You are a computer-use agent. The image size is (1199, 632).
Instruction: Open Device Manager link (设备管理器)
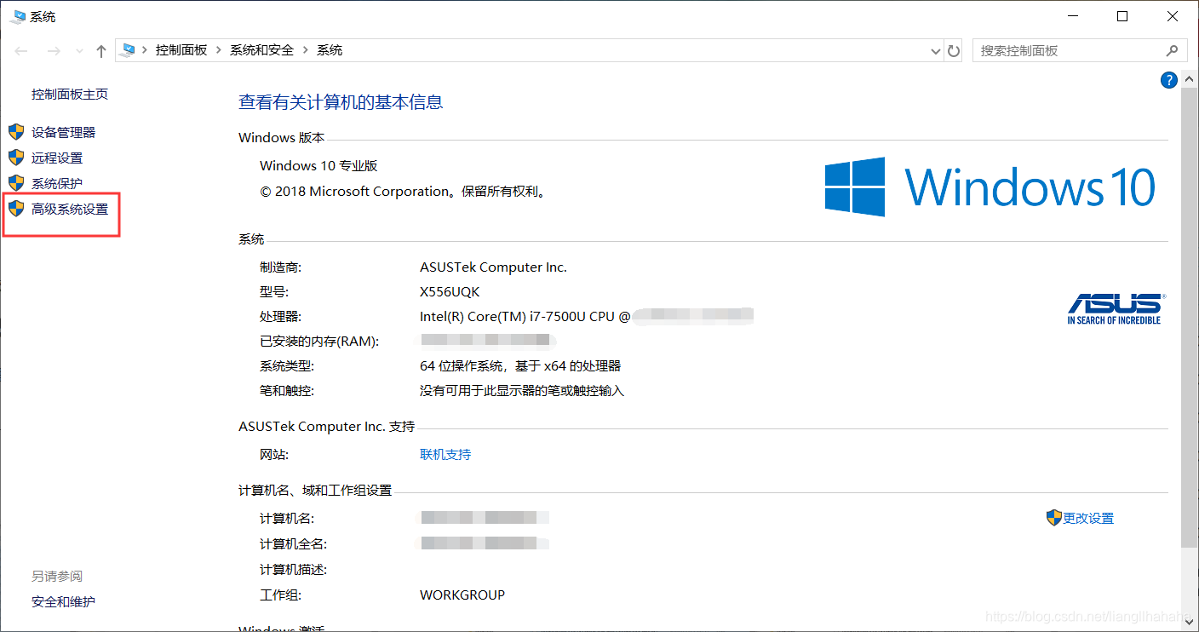click(x=63, y=132)
